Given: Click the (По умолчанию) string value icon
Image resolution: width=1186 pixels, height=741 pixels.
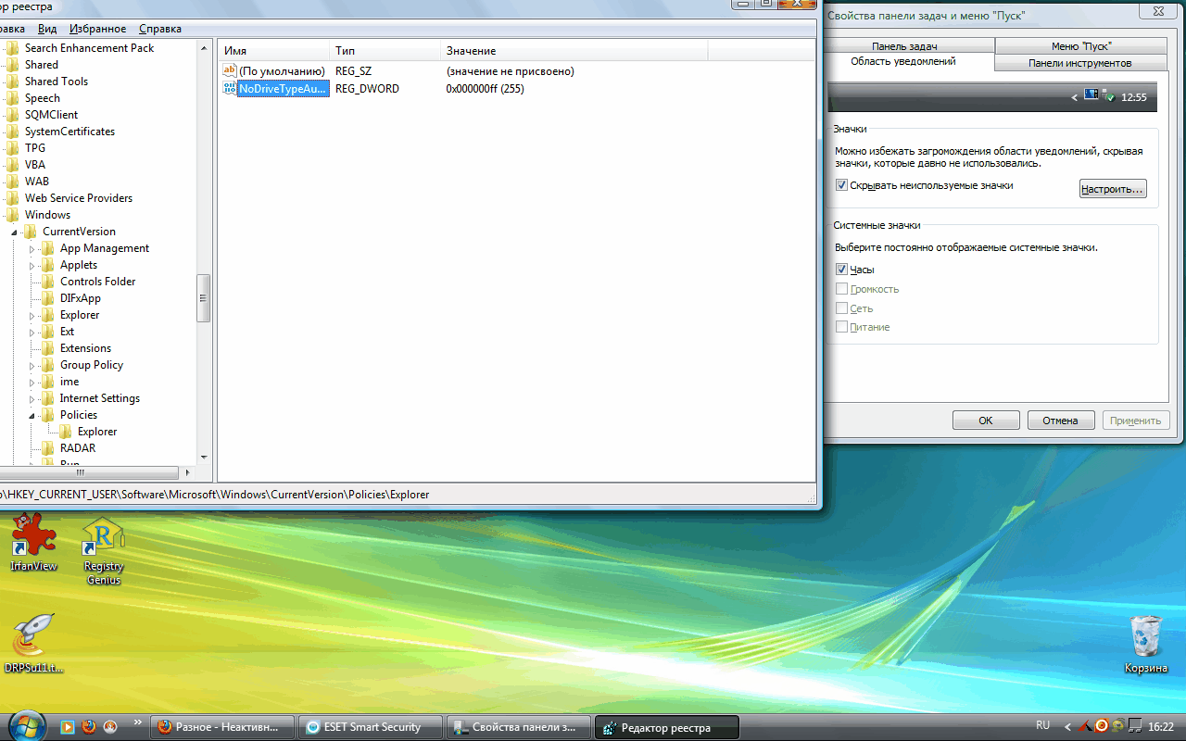Looking at the screenshot, I should click(229, 71).
